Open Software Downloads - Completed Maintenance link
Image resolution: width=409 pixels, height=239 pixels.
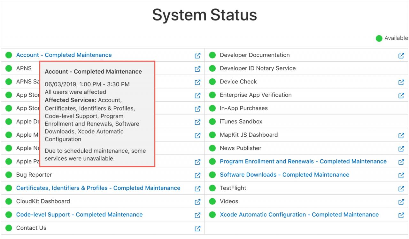pos(284,175)
